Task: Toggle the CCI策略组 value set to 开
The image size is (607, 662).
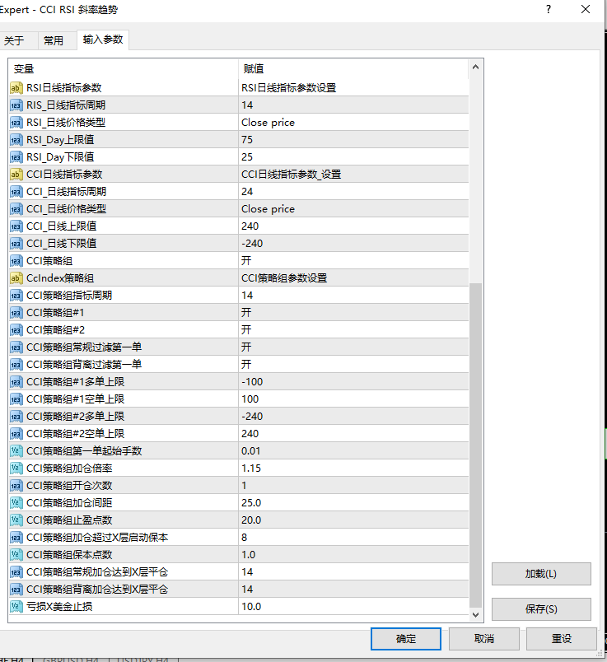Action: [x=353, y=260]
